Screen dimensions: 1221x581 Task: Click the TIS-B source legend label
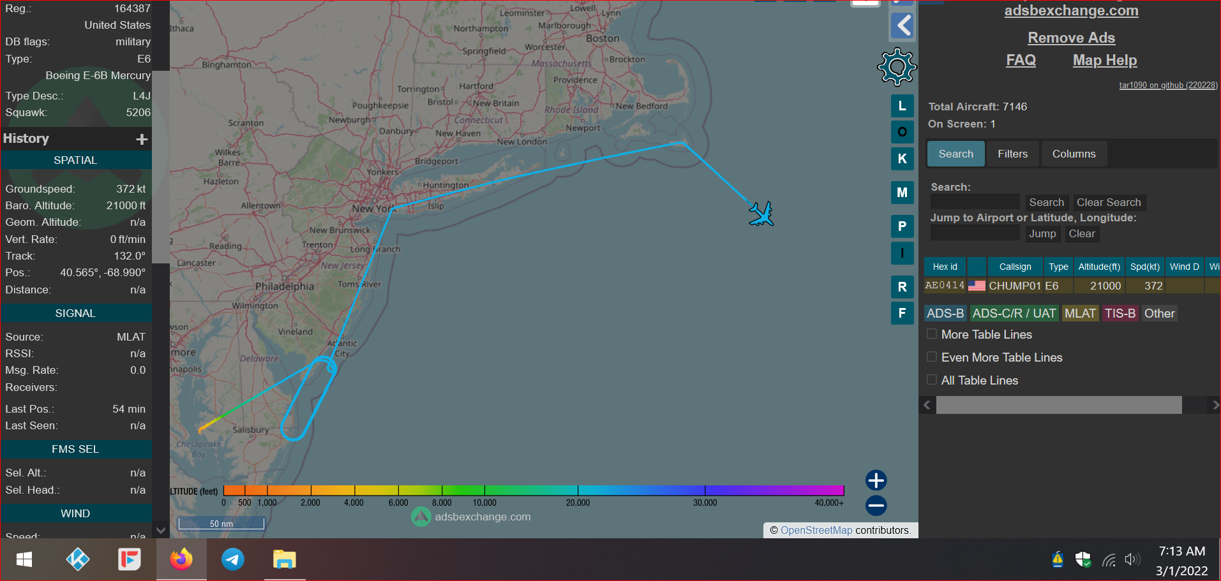pyautogui.click(x=1120, y=313)
